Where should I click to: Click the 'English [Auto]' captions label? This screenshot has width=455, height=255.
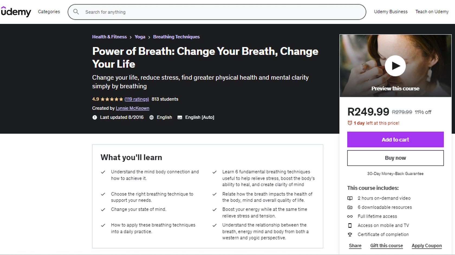click(x=200, y=117)
